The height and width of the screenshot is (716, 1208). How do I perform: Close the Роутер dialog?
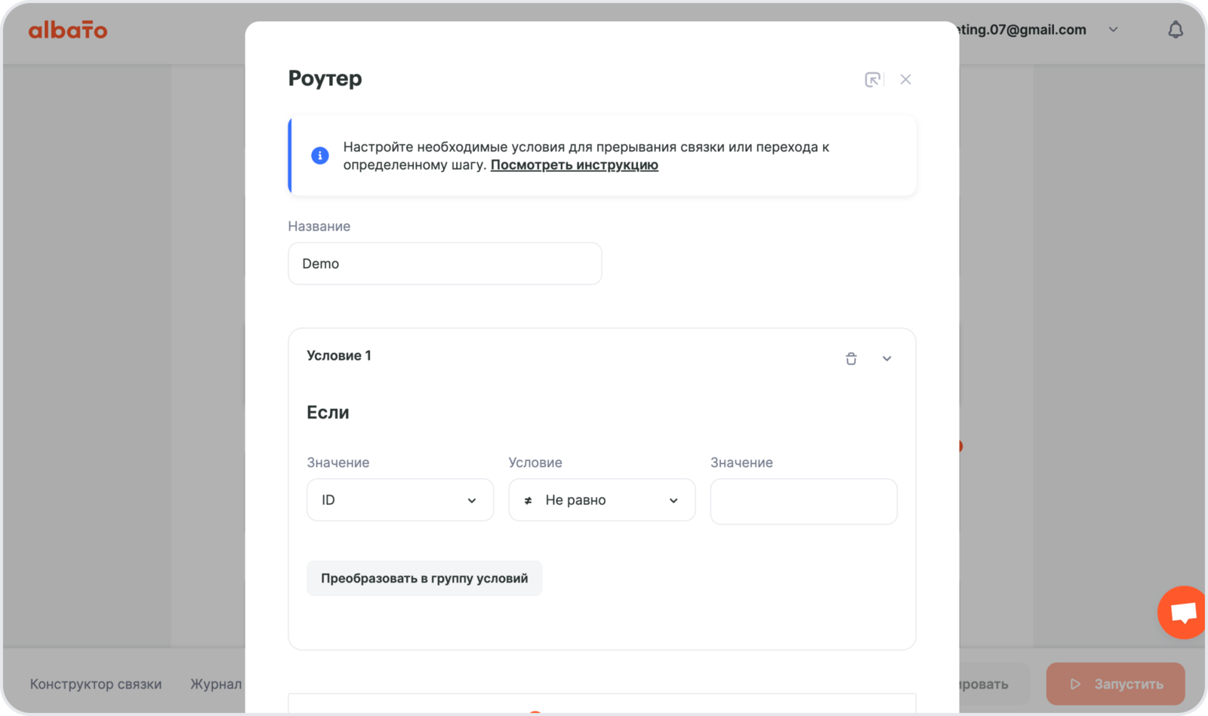905,79
